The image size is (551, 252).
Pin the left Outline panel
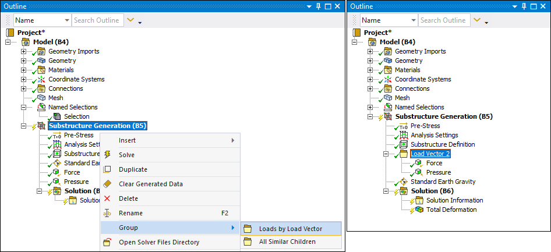319,6
